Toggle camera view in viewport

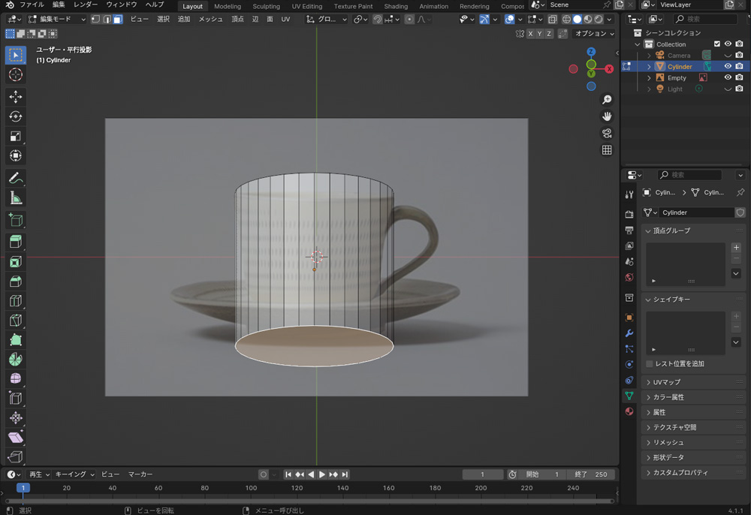point(607,134)
